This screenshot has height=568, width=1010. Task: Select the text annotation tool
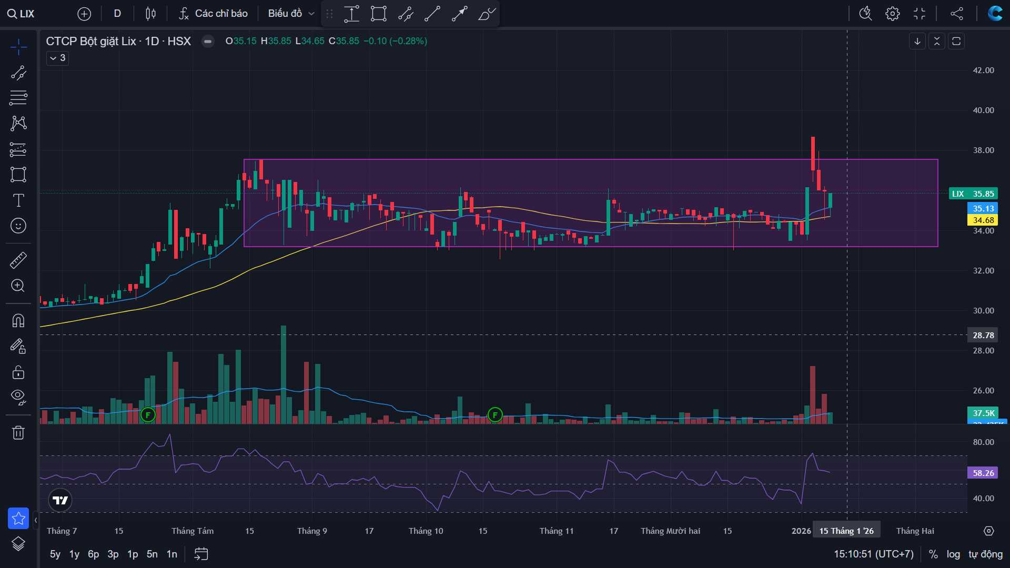coord(18,200)
